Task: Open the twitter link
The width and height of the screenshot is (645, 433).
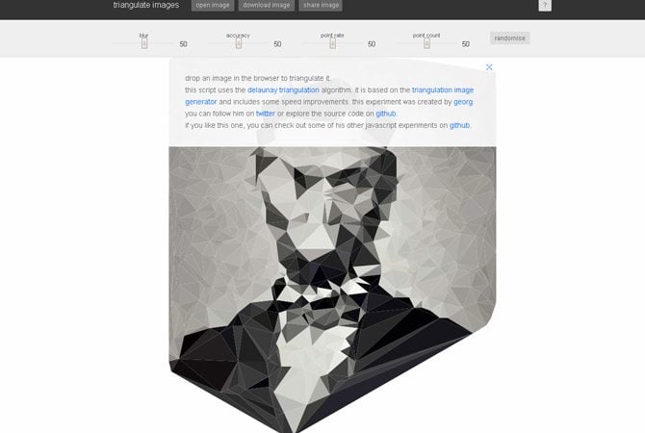Action: [x=266, y=114]
